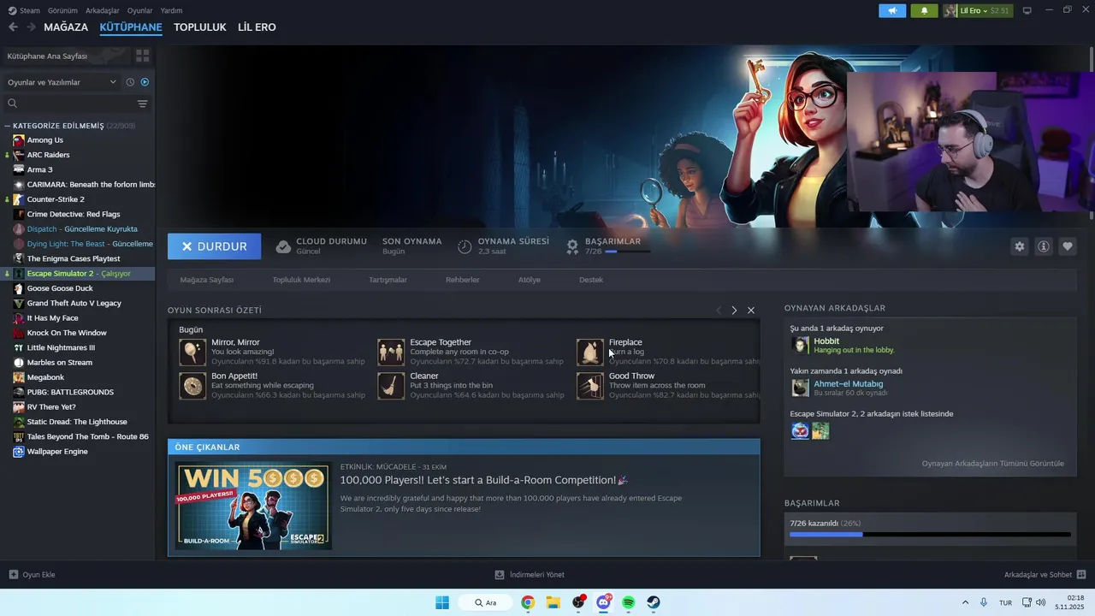Click Hobbit's friend avatar

(800, 345)
